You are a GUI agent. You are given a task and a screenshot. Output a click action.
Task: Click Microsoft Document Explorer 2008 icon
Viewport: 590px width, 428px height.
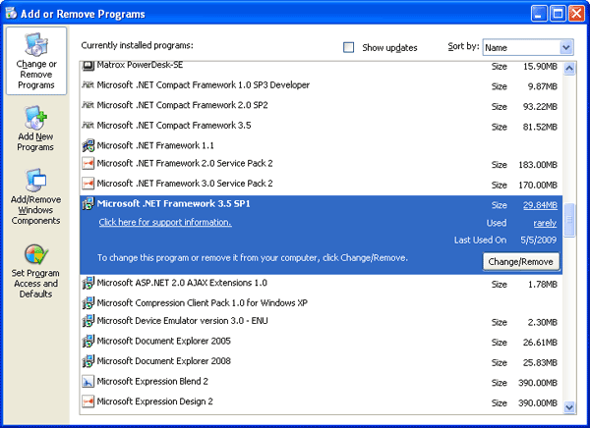coord(88,361)
